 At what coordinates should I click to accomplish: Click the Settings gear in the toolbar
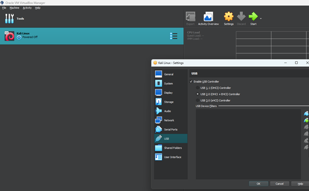[x=228, y=18]
